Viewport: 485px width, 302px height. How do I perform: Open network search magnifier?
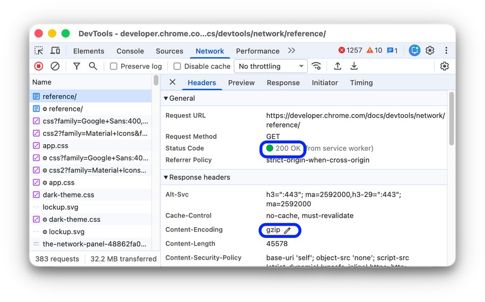(93, 66)
